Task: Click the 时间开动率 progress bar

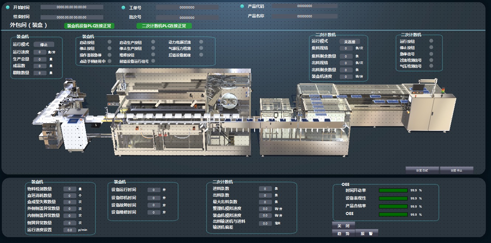Action: pyautogui.click(x=393, y=191)
